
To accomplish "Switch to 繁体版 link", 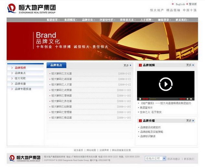I will tap(193, 4).
